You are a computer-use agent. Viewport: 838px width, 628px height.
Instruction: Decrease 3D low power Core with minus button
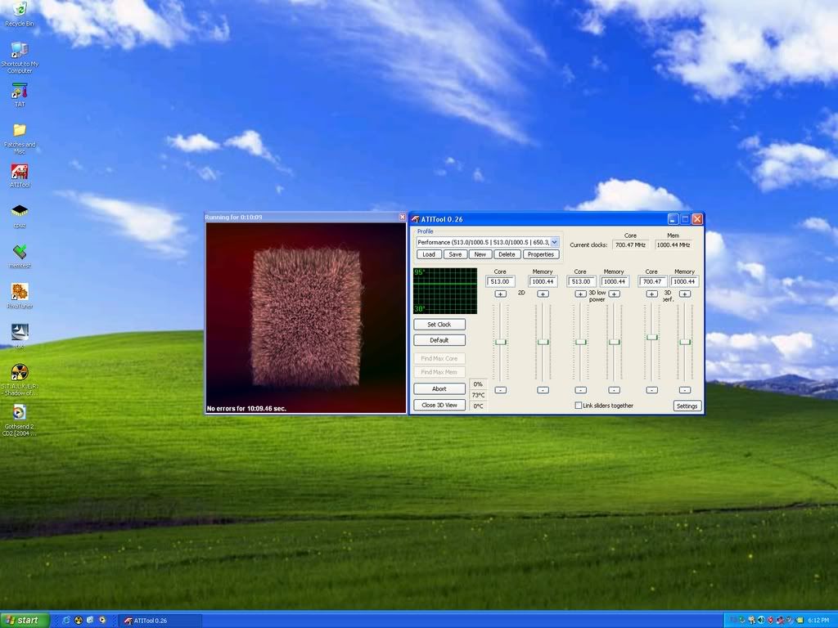(x=580, y=390)
